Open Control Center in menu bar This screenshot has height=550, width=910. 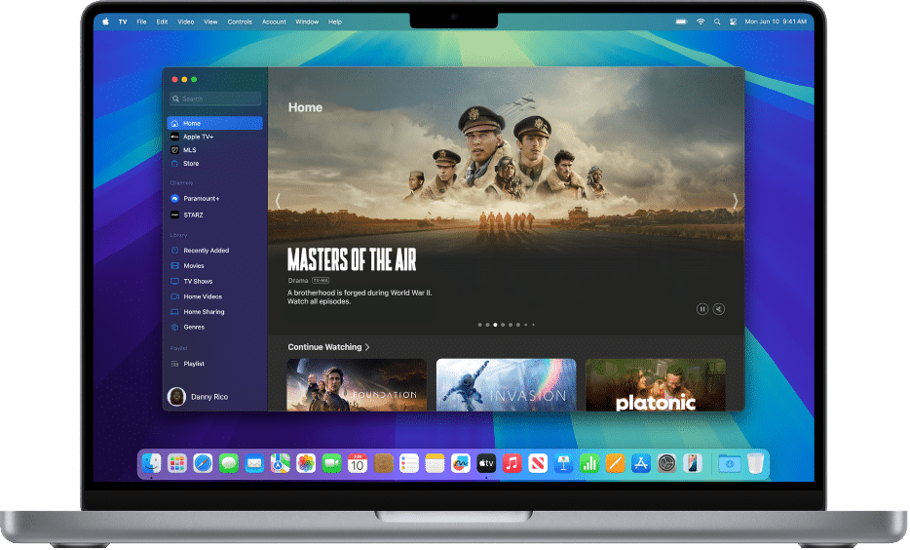[733, 21]
